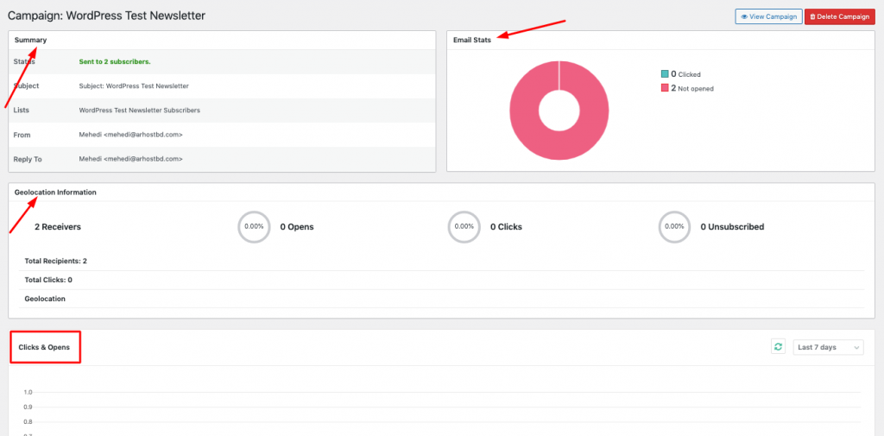884x436 pixels.
Task: Click the '0 Clicks' label
Action: 506,227
